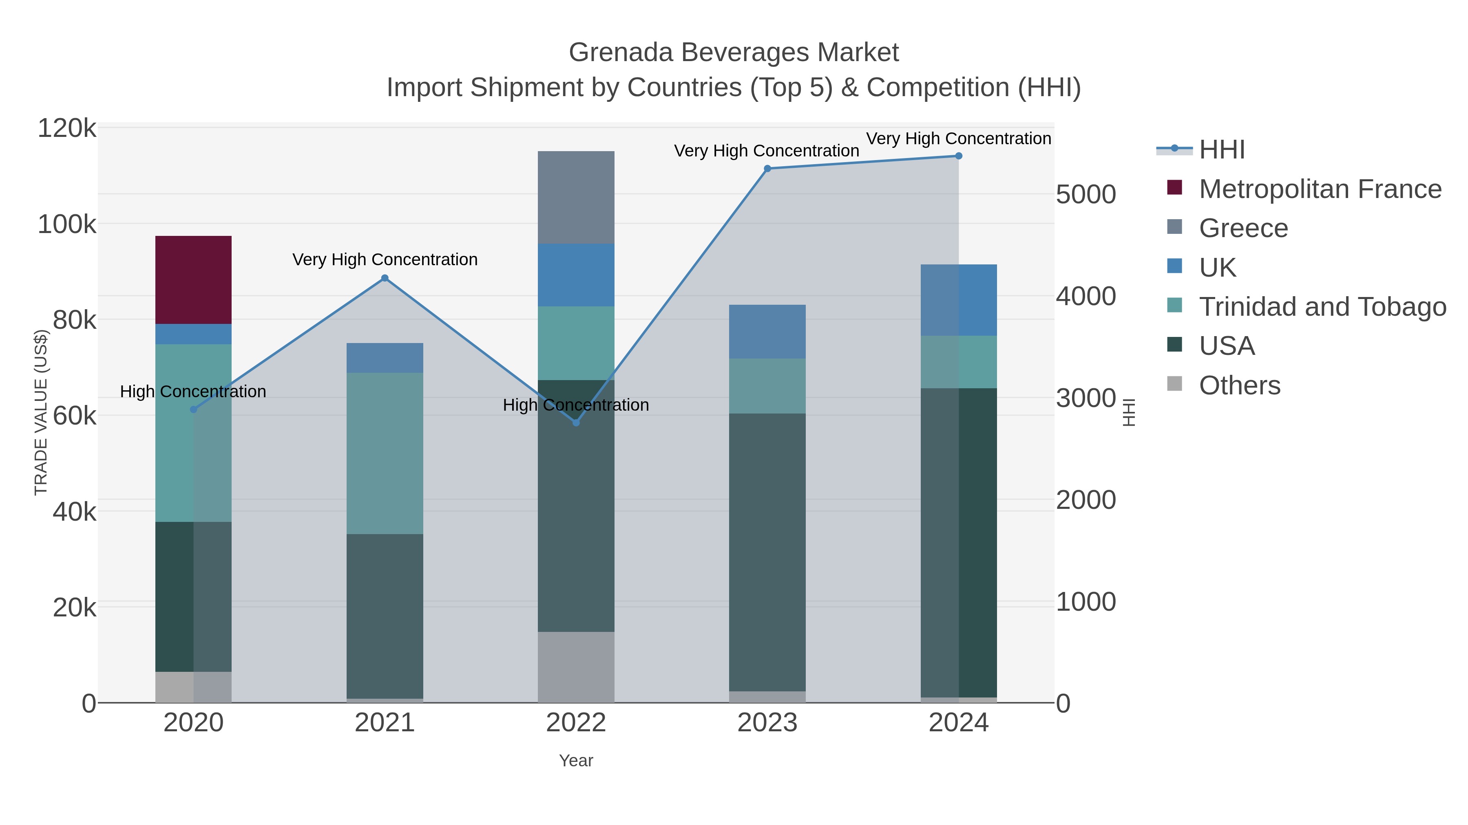Click Very High Concentration annotation above 2023
Viewport: 1468px width, 825px height.
pyautogui.click(x=767, y=151)
